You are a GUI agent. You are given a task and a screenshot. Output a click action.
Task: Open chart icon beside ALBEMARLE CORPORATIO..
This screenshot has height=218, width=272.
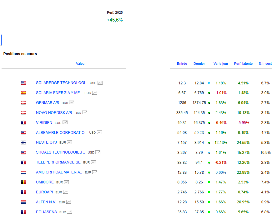pyautogui.click(x=99, y=132)
